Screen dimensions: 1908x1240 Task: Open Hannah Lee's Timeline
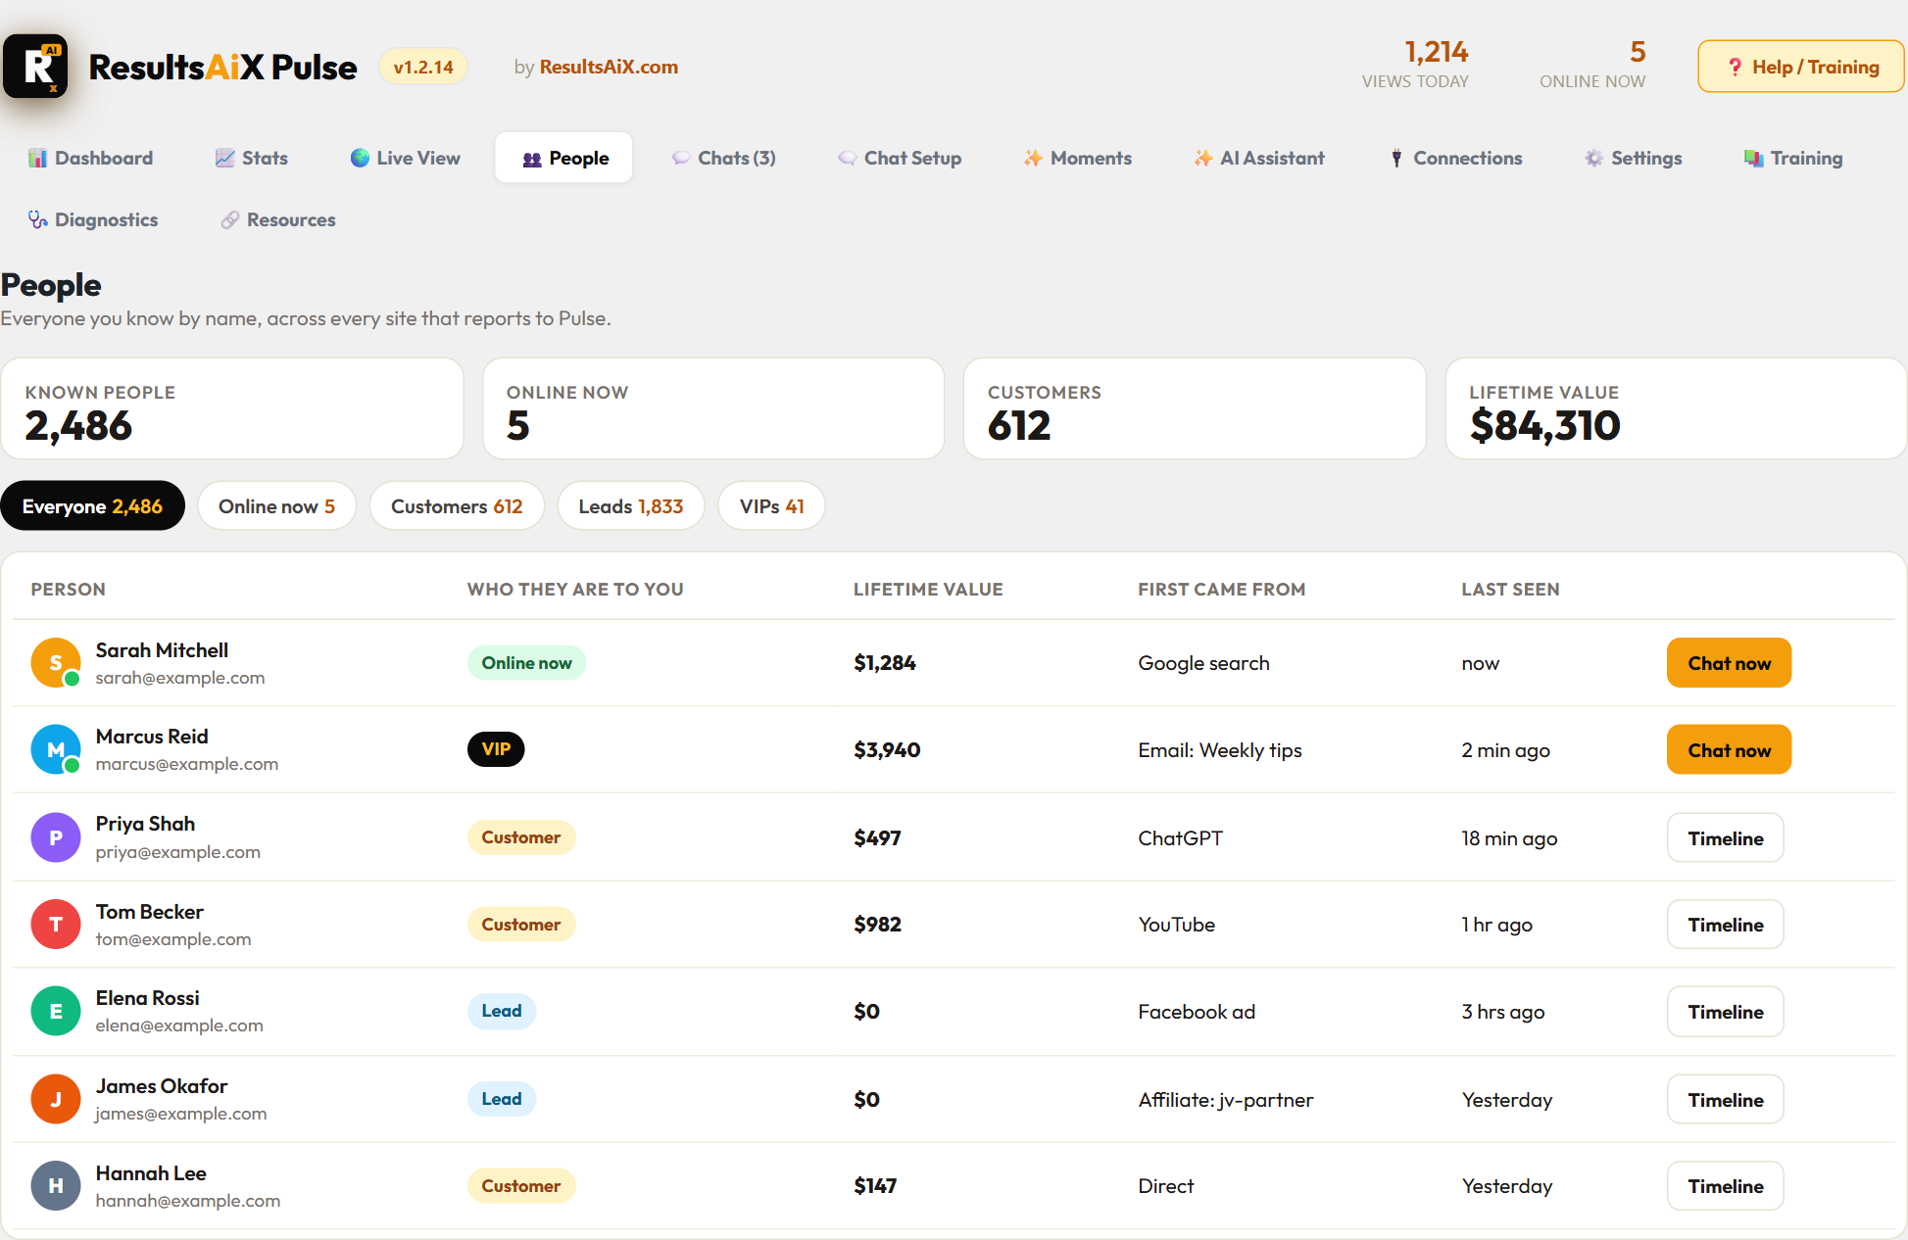[1725, 1186]
